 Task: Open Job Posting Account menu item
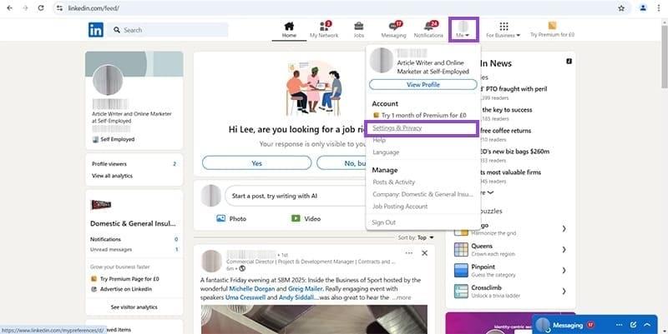400,207
